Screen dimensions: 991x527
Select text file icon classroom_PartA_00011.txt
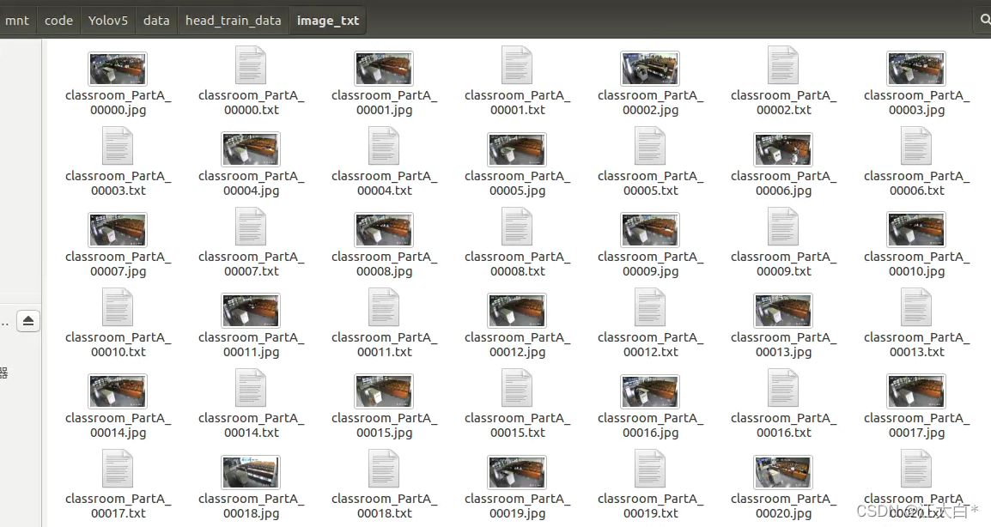point(384,307)
